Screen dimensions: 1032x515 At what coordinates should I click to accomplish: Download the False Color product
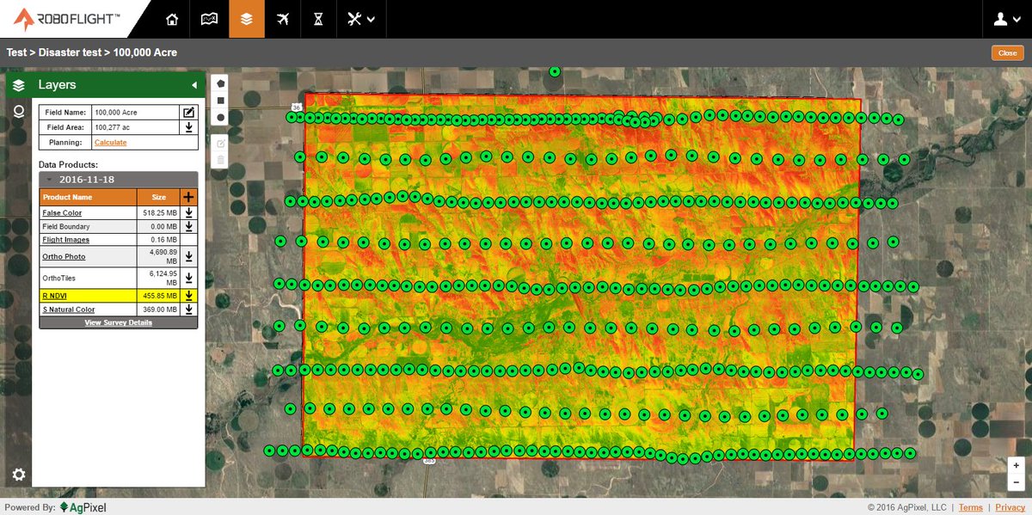tap(188, 212)
